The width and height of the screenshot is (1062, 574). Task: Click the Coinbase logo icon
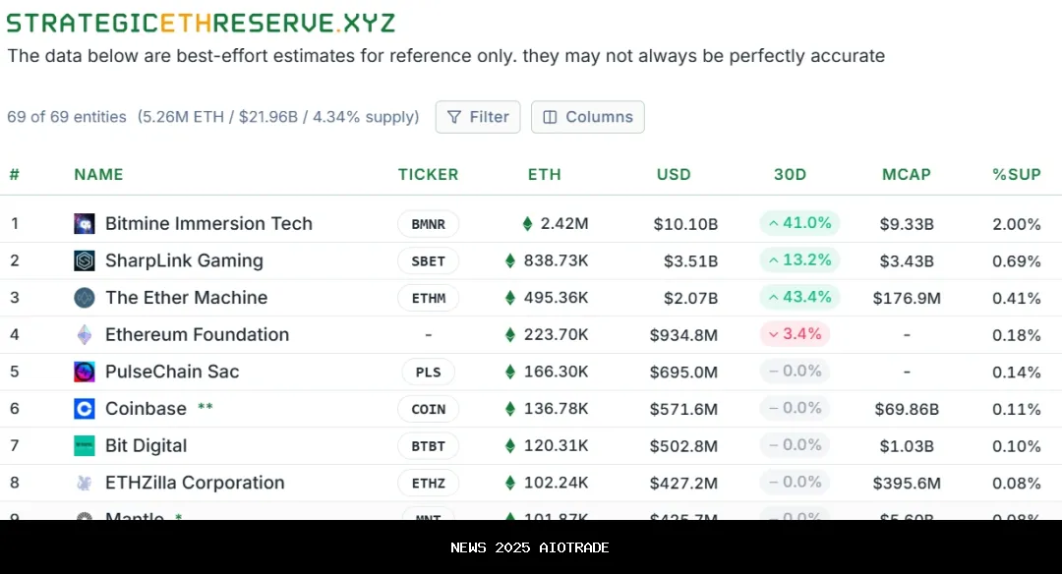pyautogui.click(x=85, y=409)
